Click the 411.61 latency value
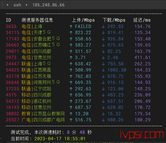Image resolution: width=166 pixels, height=143 pixels. (x=142, y=57)
